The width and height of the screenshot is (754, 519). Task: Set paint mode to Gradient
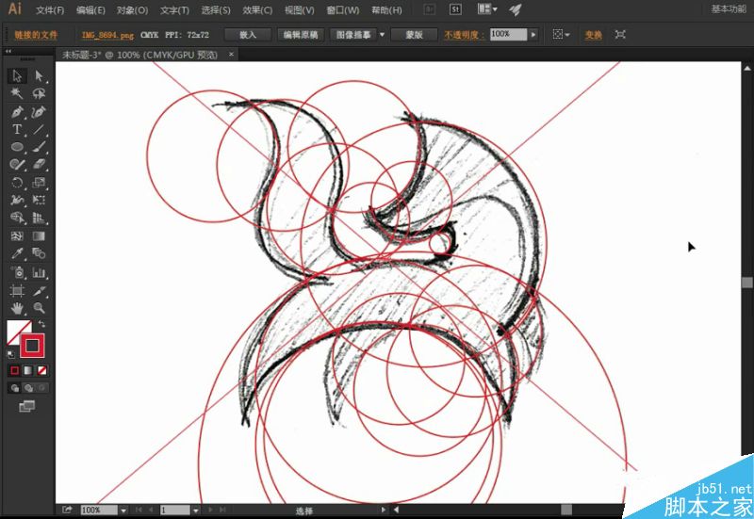pos(28,370)
